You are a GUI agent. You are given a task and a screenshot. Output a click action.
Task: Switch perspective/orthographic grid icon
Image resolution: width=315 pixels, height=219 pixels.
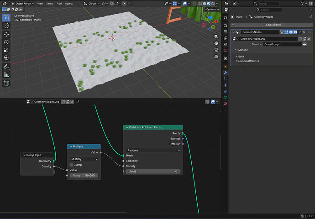pyautogui.click(x=216, y=57)
